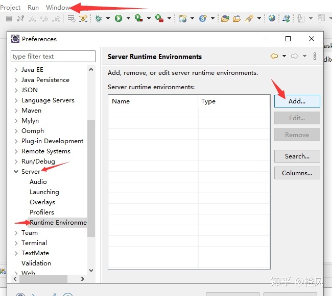Select the Profilers preference item
The height and width of the screenshot is (296, 332).
pos(42,212)
